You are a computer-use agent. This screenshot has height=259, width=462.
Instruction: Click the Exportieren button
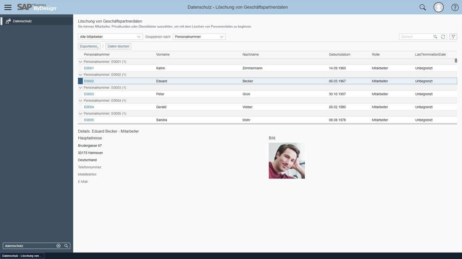(x=89, y=46)
